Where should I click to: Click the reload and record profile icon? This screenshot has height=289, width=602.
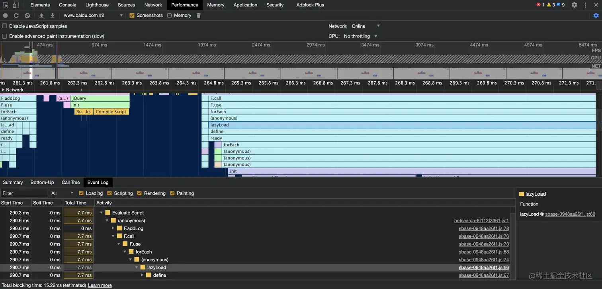point(16,16)
